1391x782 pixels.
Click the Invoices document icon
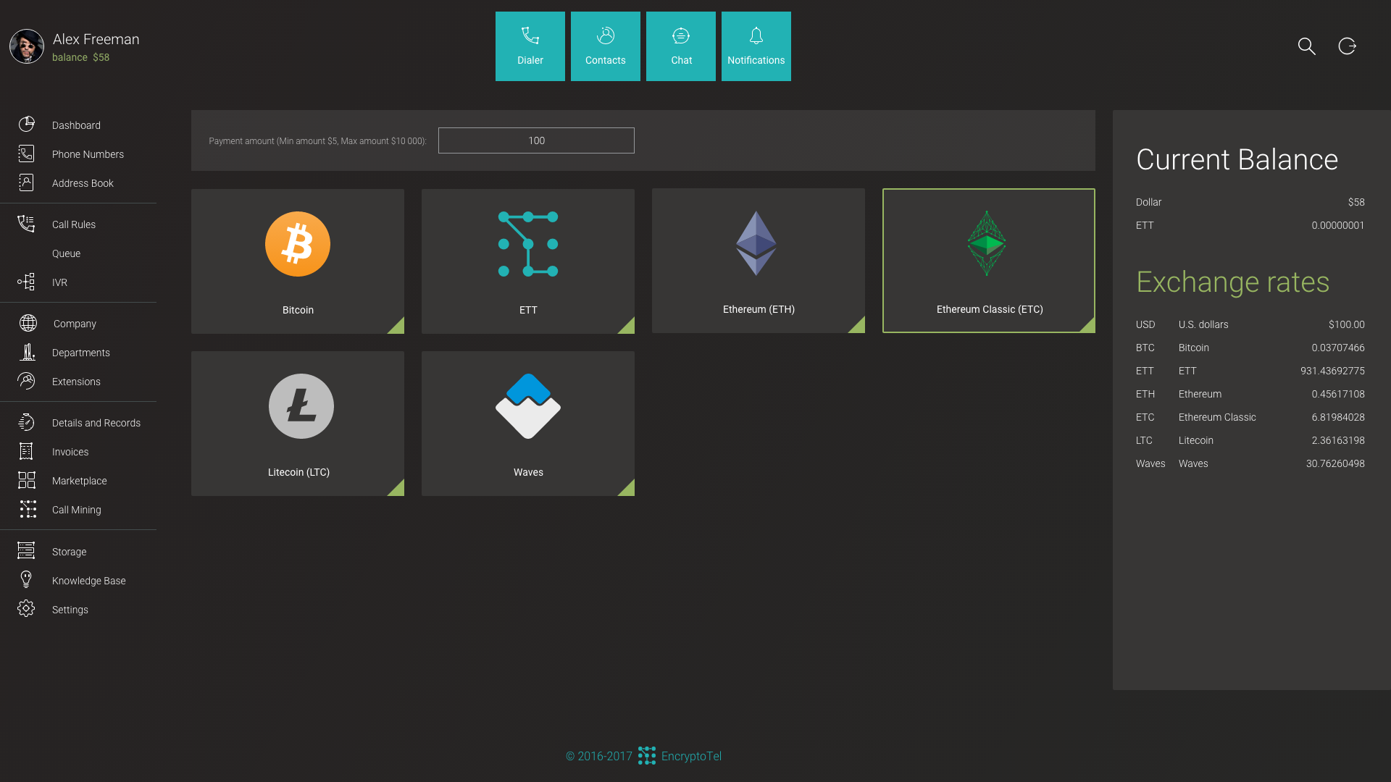point(27,451)
